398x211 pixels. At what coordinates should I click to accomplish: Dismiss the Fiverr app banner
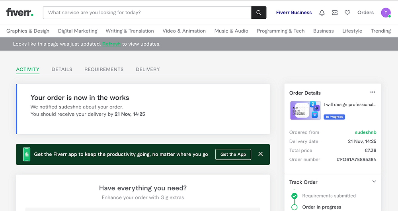[x=260, y=154]
